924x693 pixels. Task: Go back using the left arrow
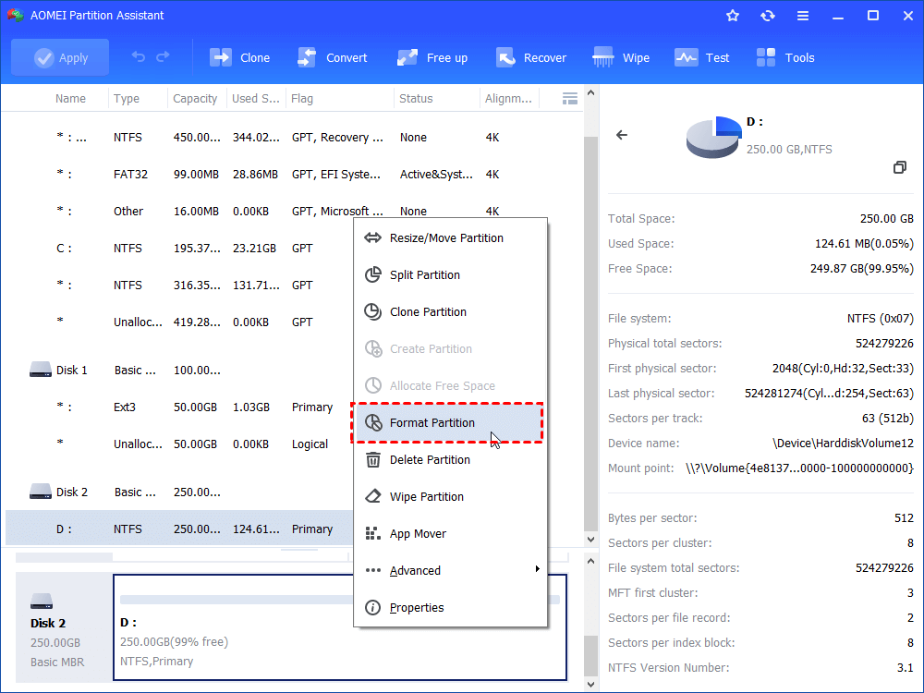click(622, 135)
